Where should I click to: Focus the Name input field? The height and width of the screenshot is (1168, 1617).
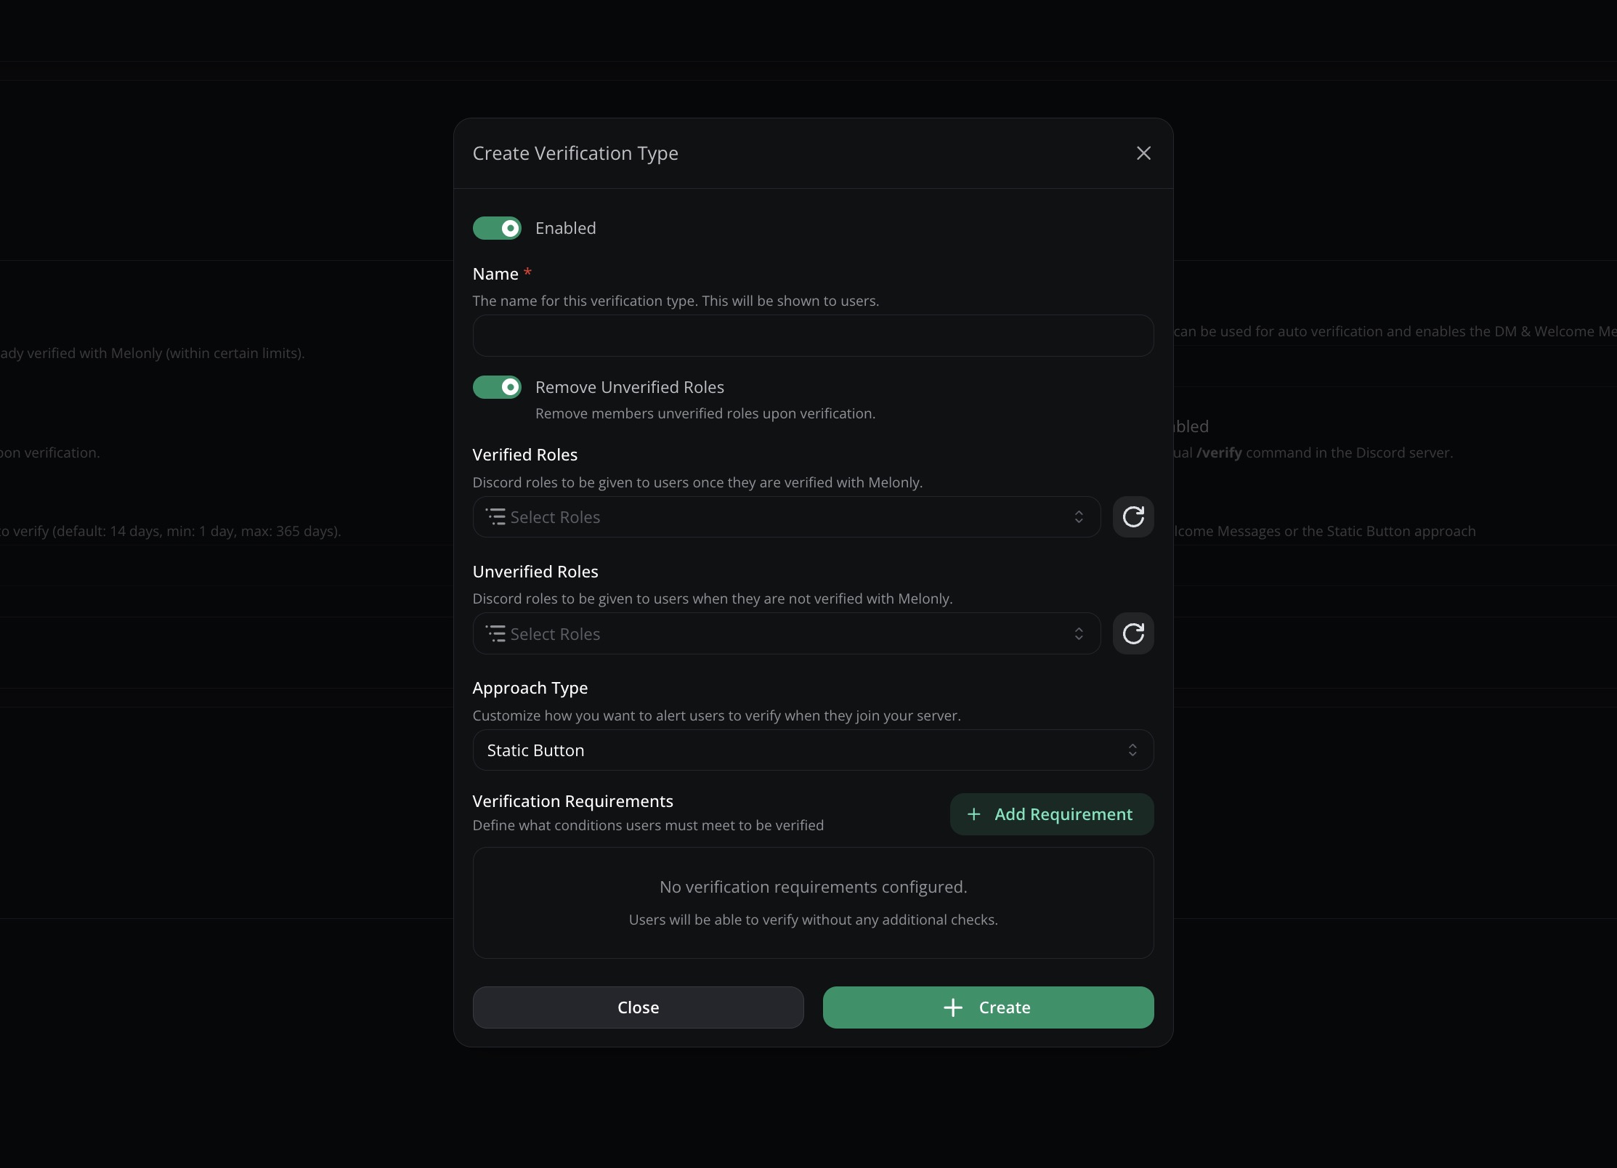[812, 336]
